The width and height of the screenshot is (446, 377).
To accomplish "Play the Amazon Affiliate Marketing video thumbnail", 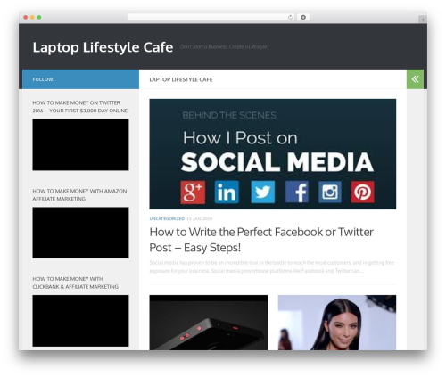I will point(80,233).
